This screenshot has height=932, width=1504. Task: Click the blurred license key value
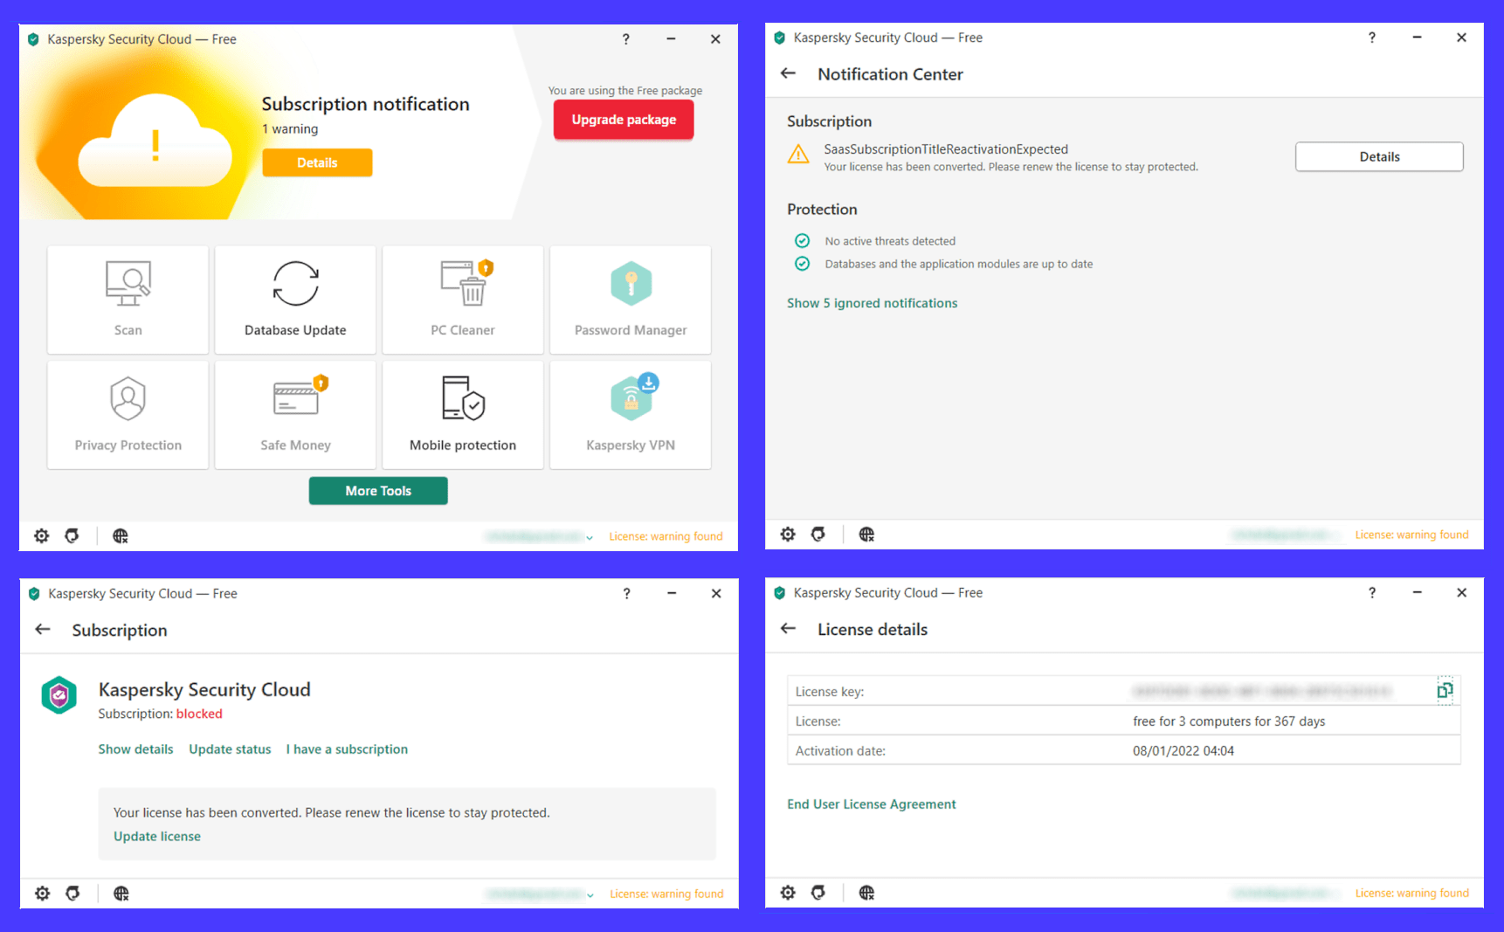tap(1261, 691)
